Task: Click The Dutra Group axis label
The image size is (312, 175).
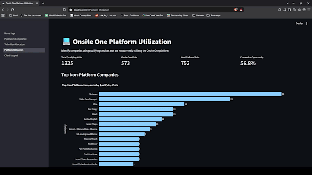Action: click(90, 154)
